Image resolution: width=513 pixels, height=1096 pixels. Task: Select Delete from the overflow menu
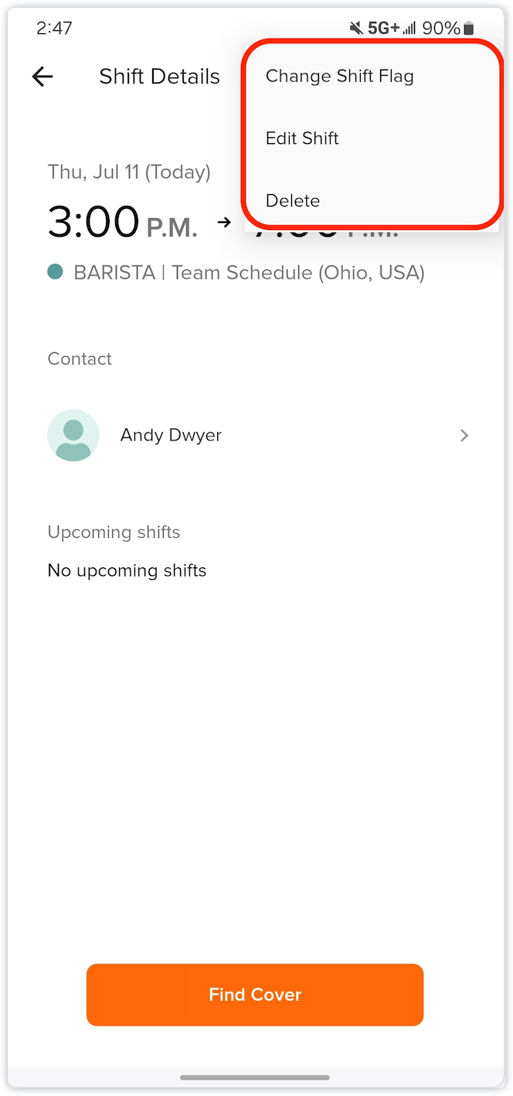click(x=293, y=200)
